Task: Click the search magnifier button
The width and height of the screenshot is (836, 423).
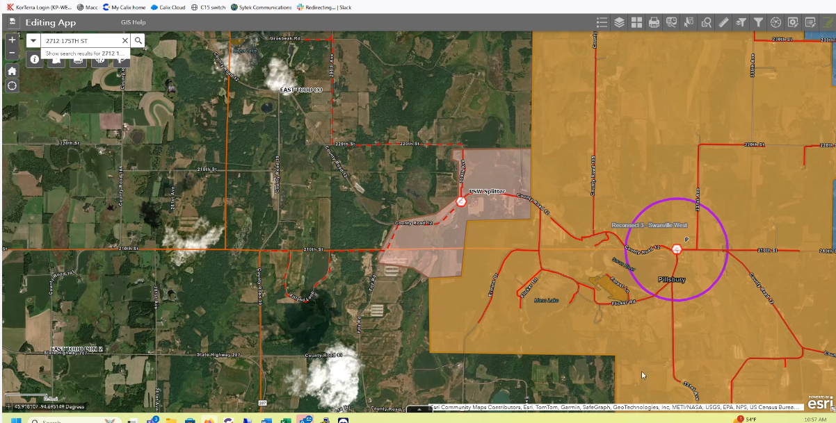Action: [138, 41]
